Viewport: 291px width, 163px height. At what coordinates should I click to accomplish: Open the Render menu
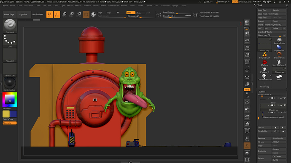[124, 5]
